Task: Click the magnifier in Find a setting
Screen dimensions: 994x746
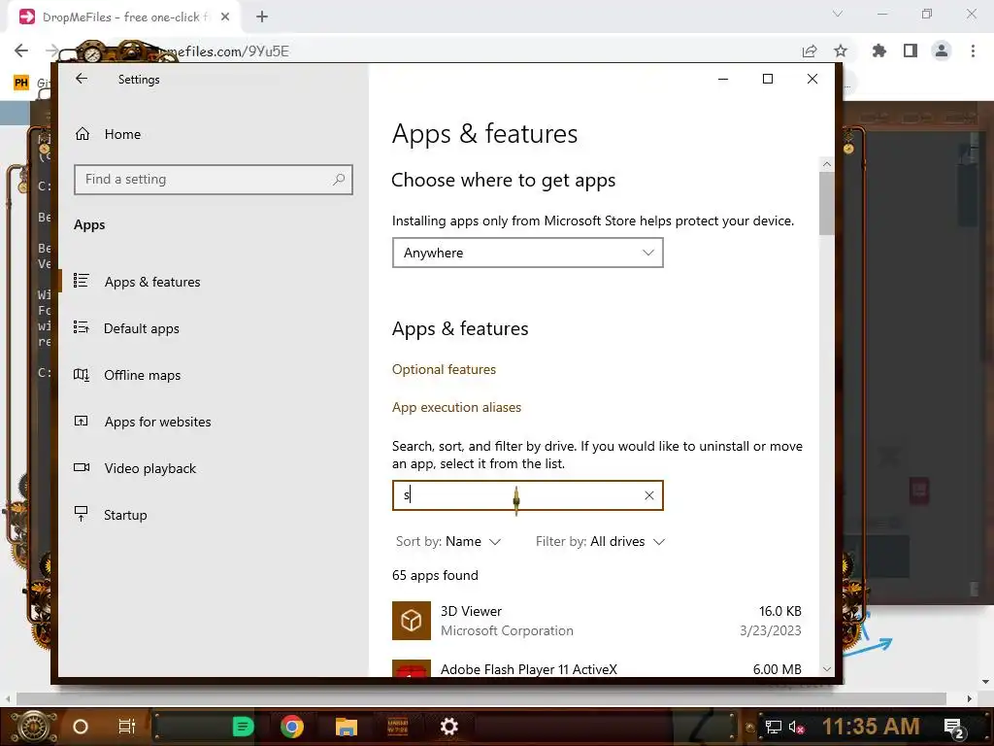Action: [x=339, y=180]
